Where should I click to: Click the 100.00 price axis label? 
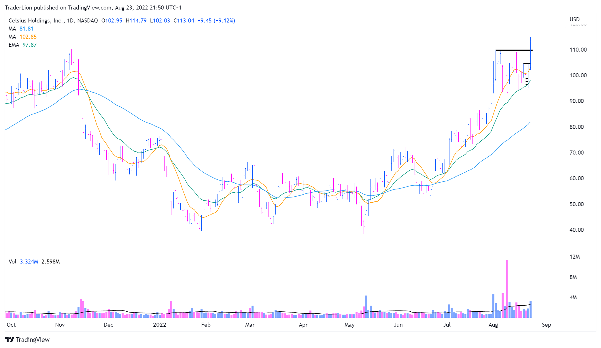coord(578,75)
